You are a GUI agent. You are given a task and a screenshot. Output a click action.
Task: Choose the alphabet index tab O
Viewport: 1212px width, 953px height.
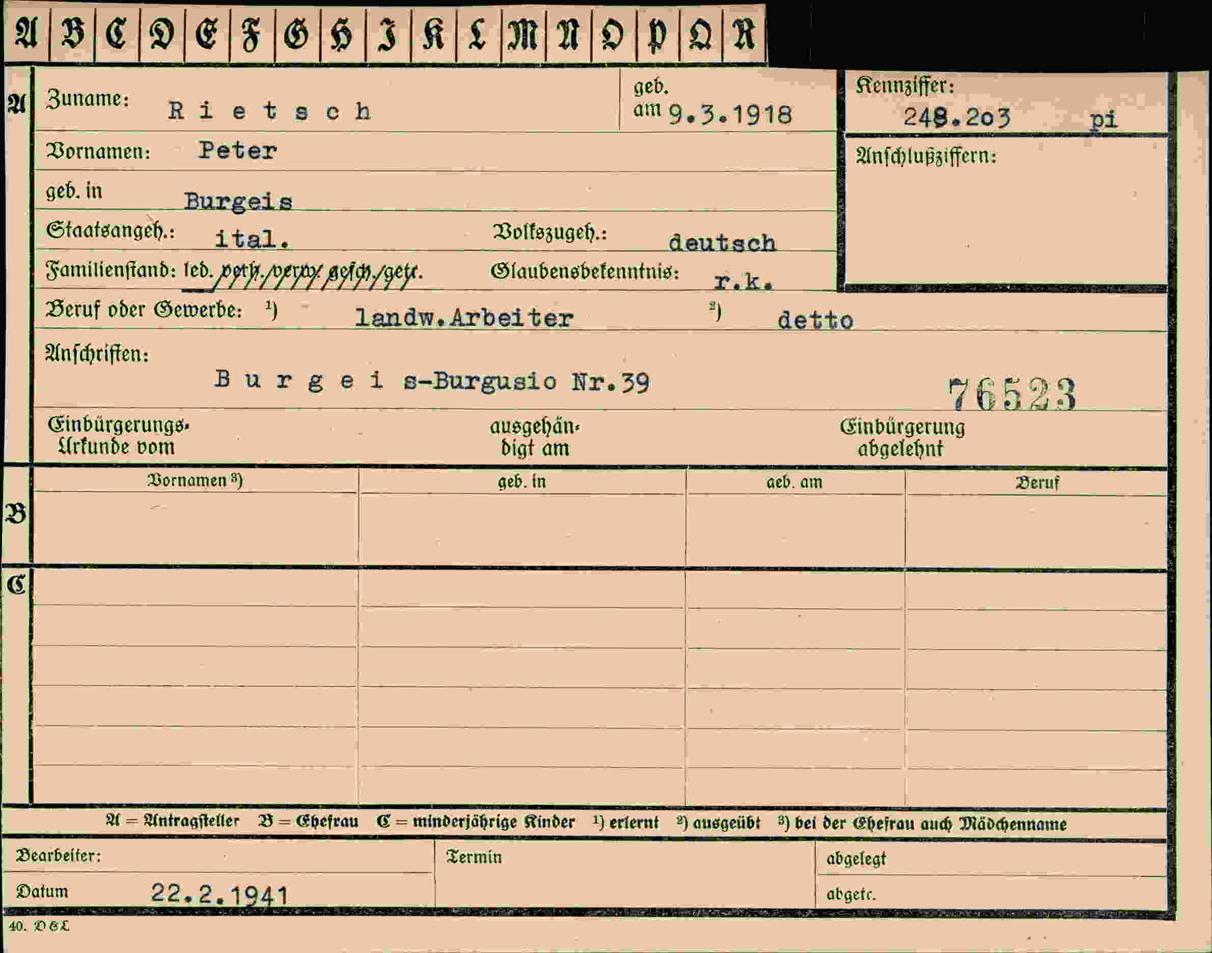[x=613, y=35]
